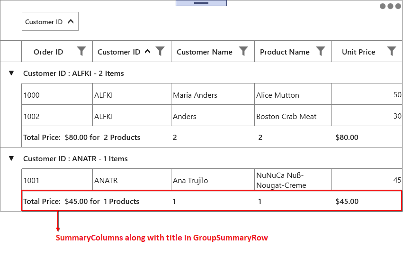Viewport: 403px width, 258px height.
Task: Click the Customer ID group chip
Action: tap(50, 21)
